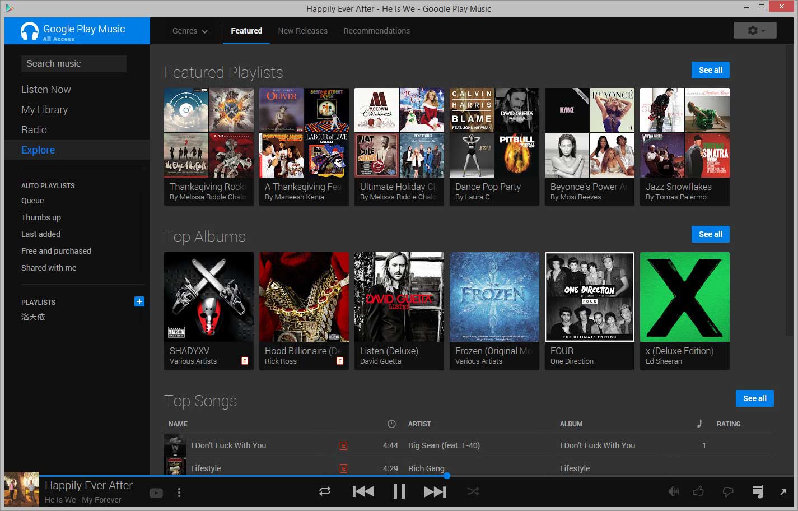This screenshot has width=798, height=511.
Task: Open Beyonce's Power playlist cover
Action: pos(590,133)
